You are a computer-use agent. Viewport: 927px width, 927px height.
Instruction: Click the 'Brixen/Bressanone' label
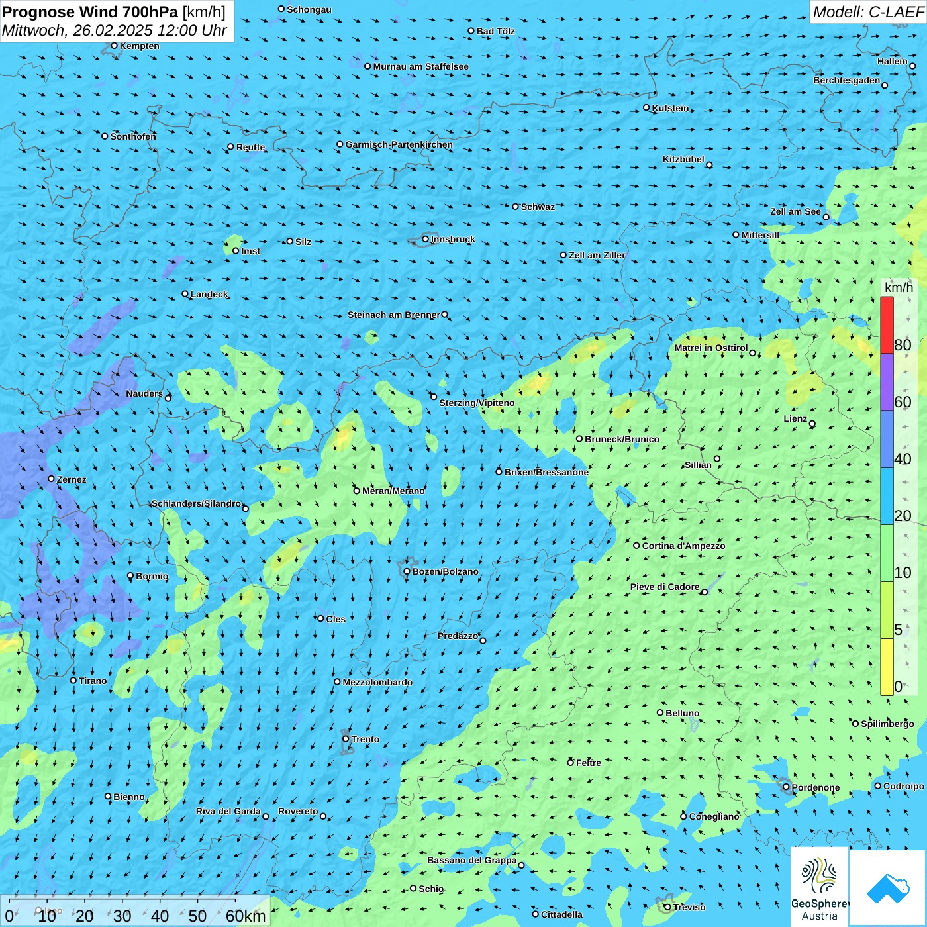546,472
